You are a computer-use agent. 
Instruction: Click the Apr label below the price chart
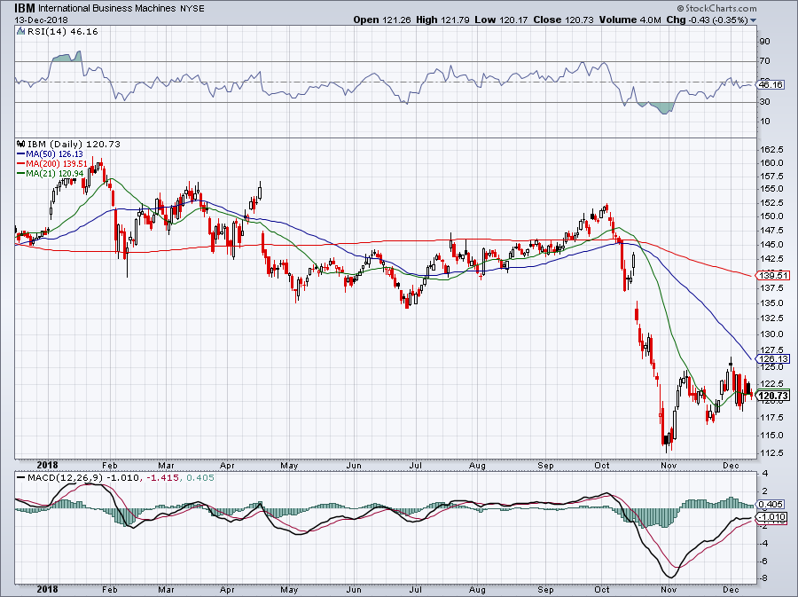(x=227, y=465)
